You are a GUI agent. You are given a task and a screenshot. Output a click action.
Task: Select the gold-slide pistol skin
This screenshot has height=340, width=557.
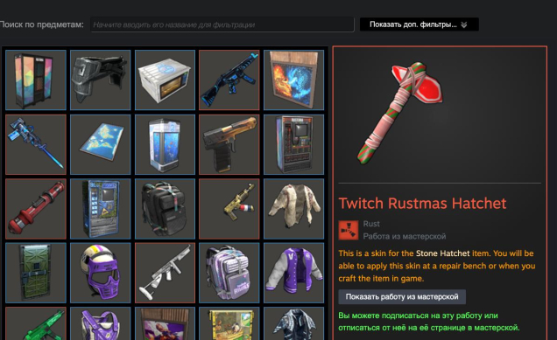pos(229,144)
